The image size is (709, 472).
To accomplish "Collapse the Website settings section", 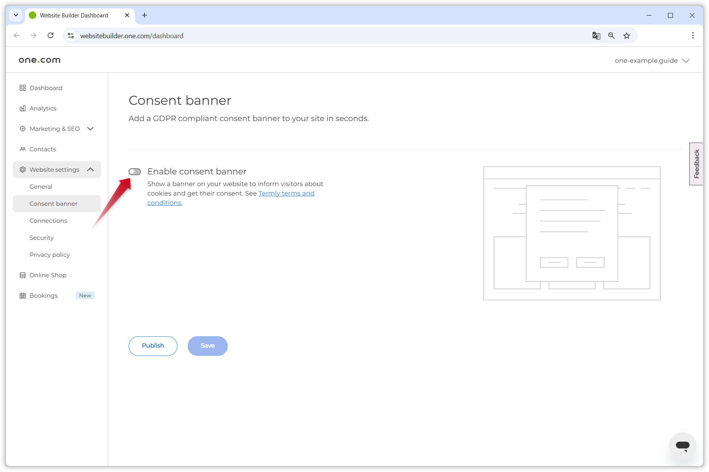I will 90,169.
